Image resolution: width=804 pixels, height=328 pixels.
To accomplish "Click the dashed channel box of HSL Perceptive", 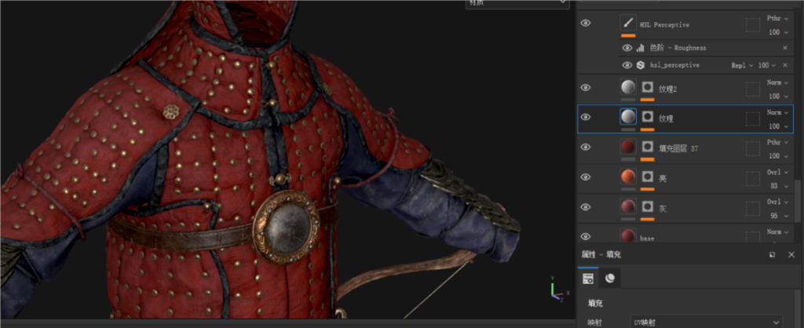I will click(752, 24).
